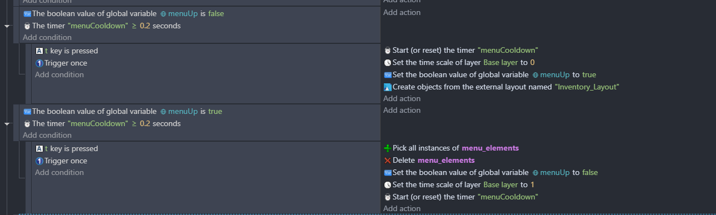Click the variable icon of the menuUp is true condition
This screenshot has width=716, height=215.
click(x=27, y=111)
